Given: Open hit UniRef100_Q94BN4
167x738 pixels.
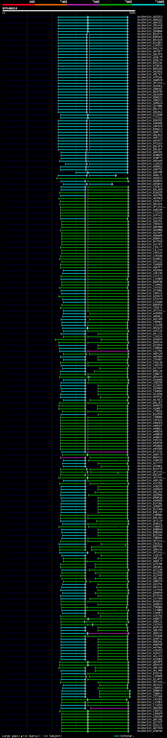Looking at the screenshot, I should coord(150,31).
